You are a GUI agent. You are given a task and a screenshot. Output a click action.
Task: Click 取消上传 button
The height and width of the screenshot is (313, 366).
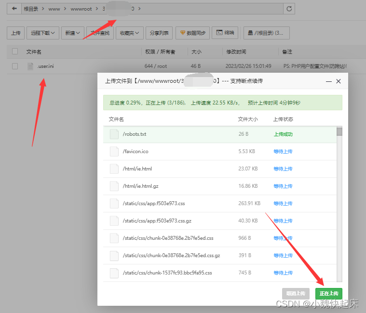click(x=296, y=293)
